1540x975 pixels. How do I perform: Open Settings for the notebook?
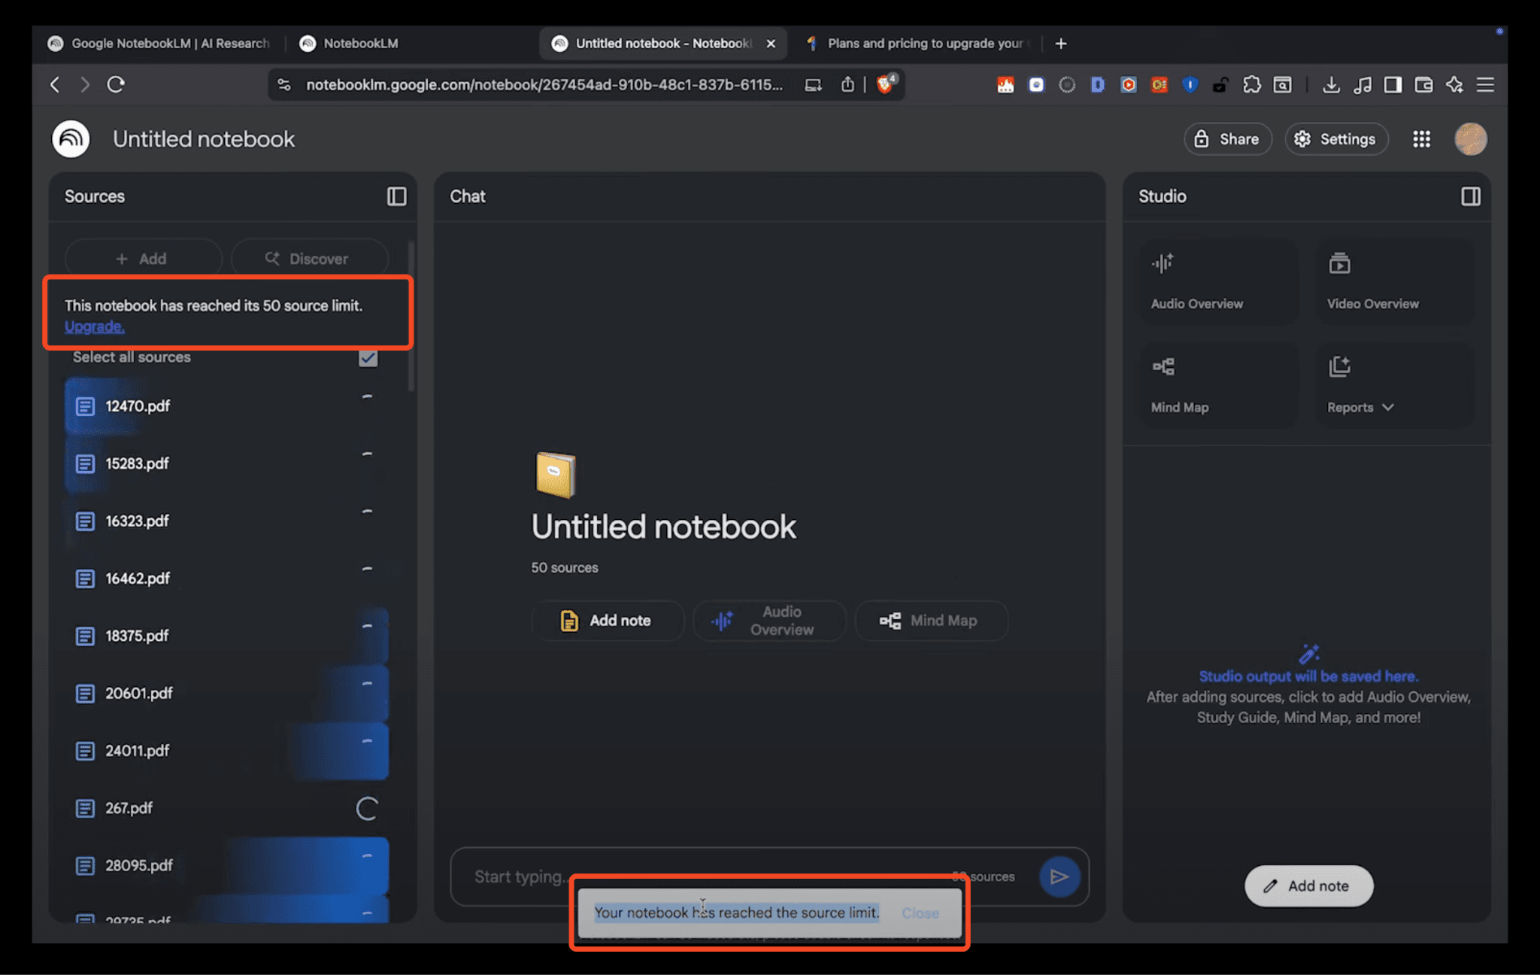point(1336,138)
